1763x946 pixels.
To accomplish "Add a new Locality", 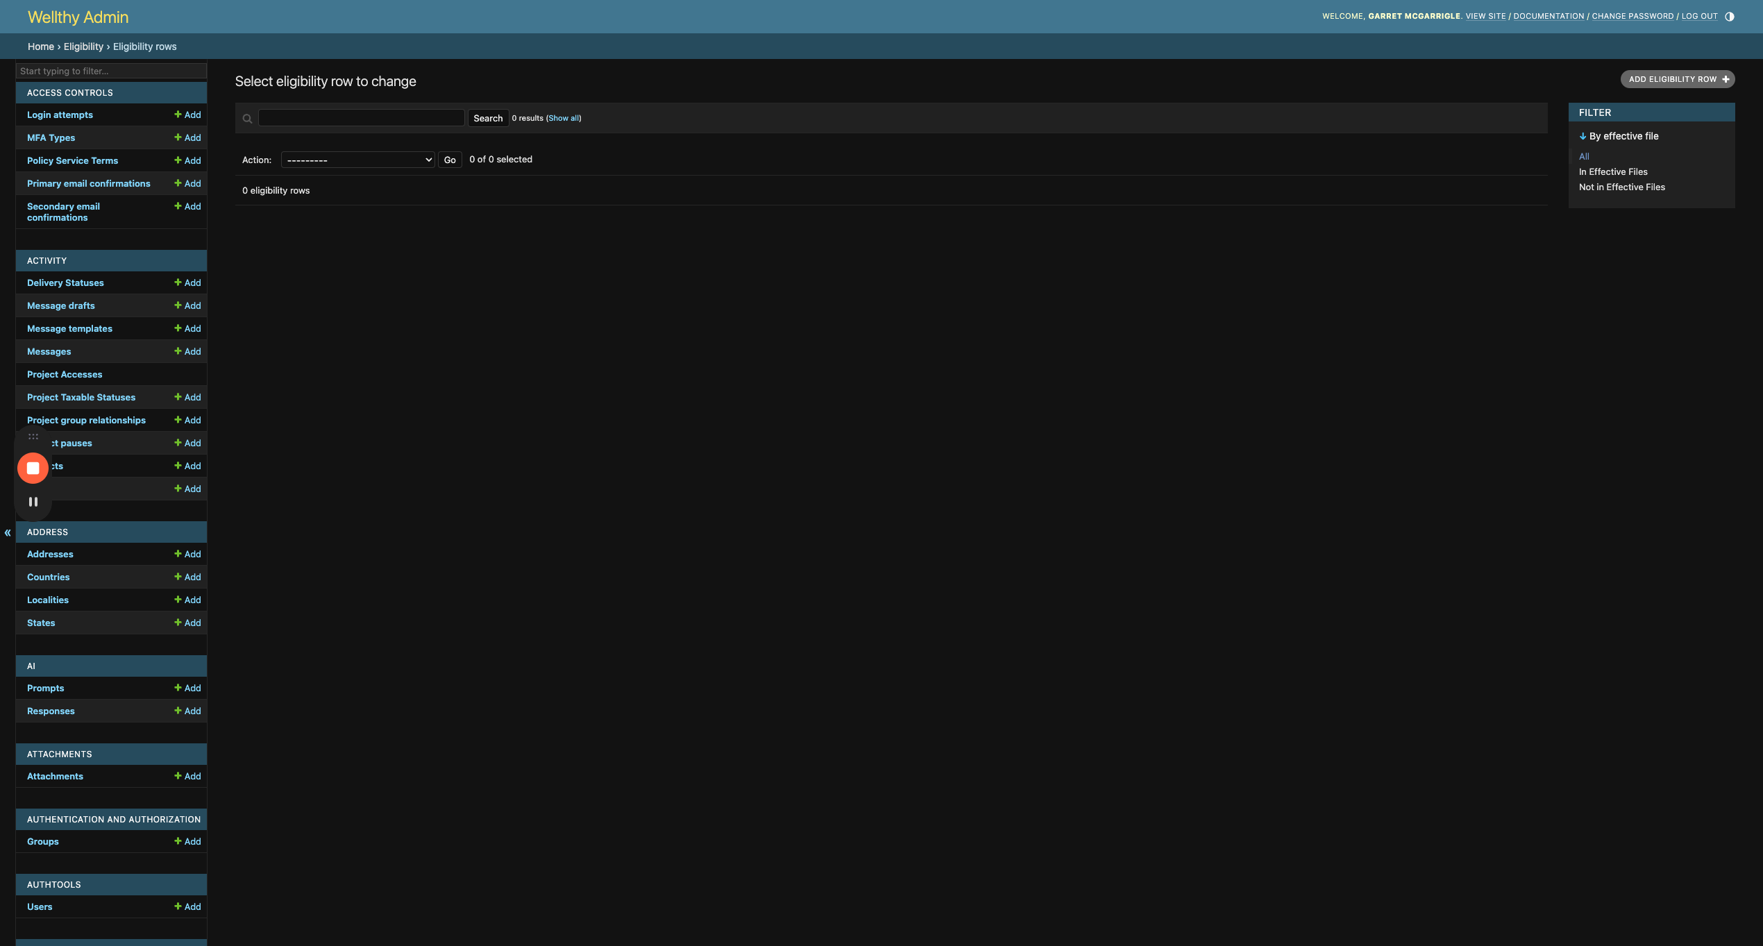I will click(x=187, y=600).
